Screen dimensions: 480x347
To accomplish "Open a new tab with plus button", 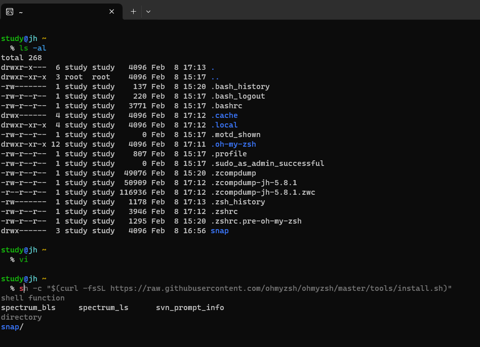I will 133,11.
